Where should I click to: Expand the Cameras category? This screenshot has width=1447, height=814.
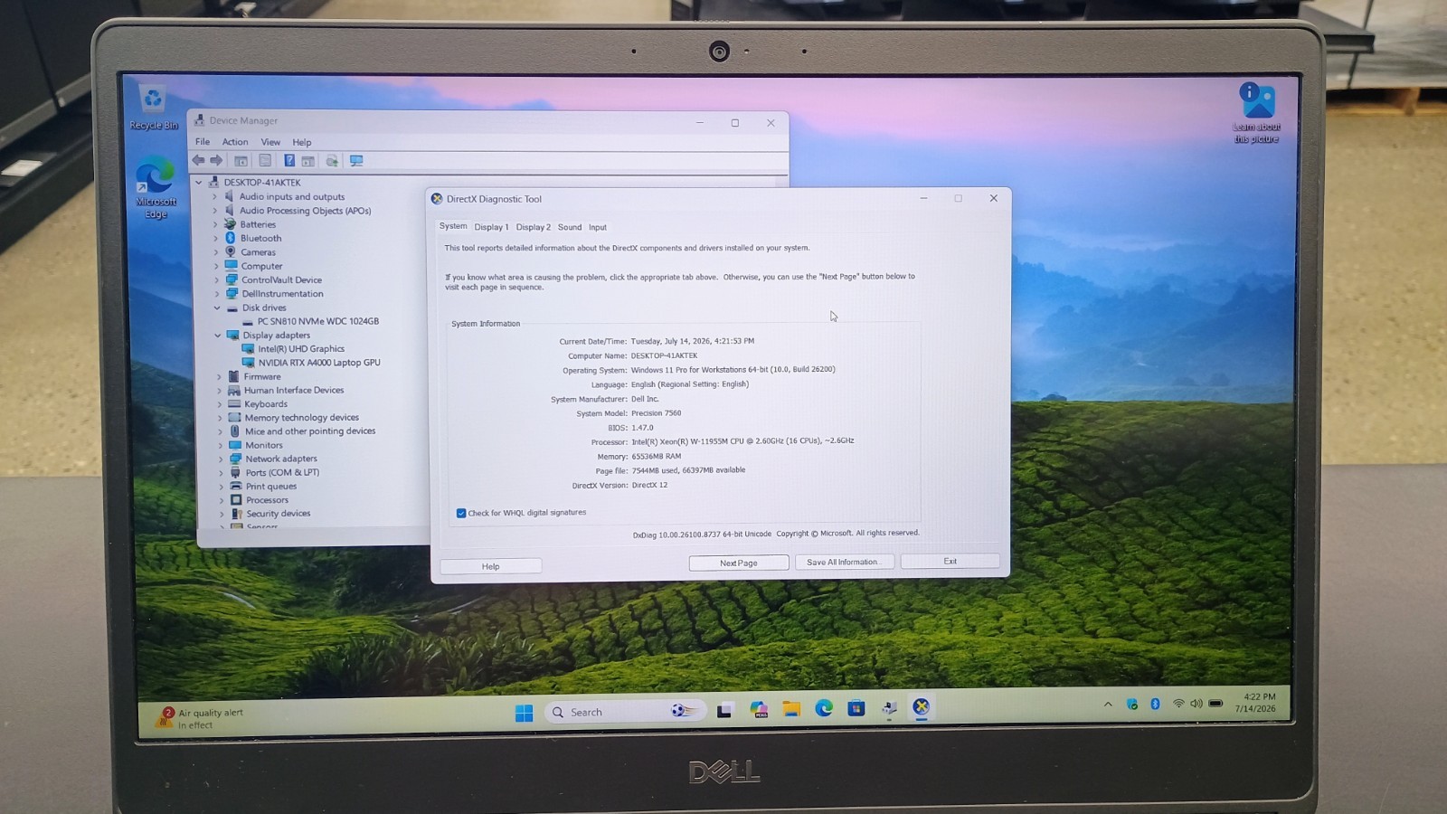[216, 252]
